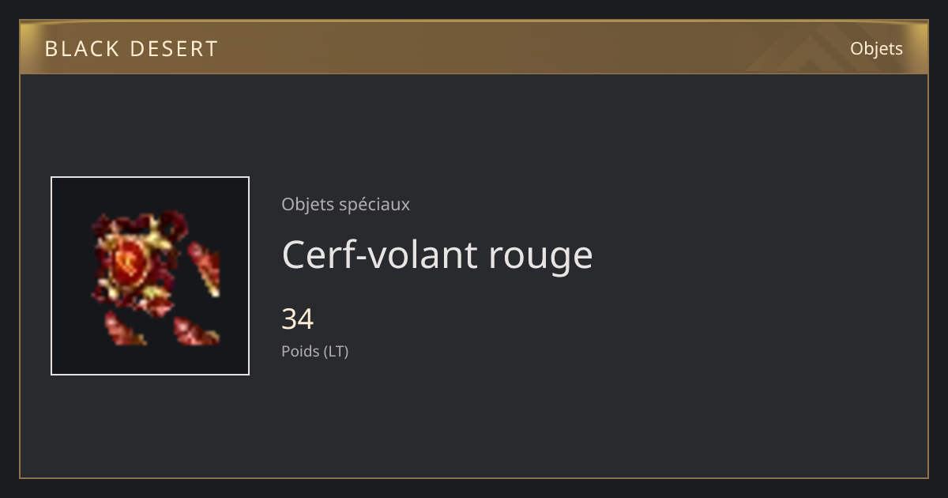The image size is (948, 498).
Task: Click the BLACK DESERT header title
Action: 131,49
